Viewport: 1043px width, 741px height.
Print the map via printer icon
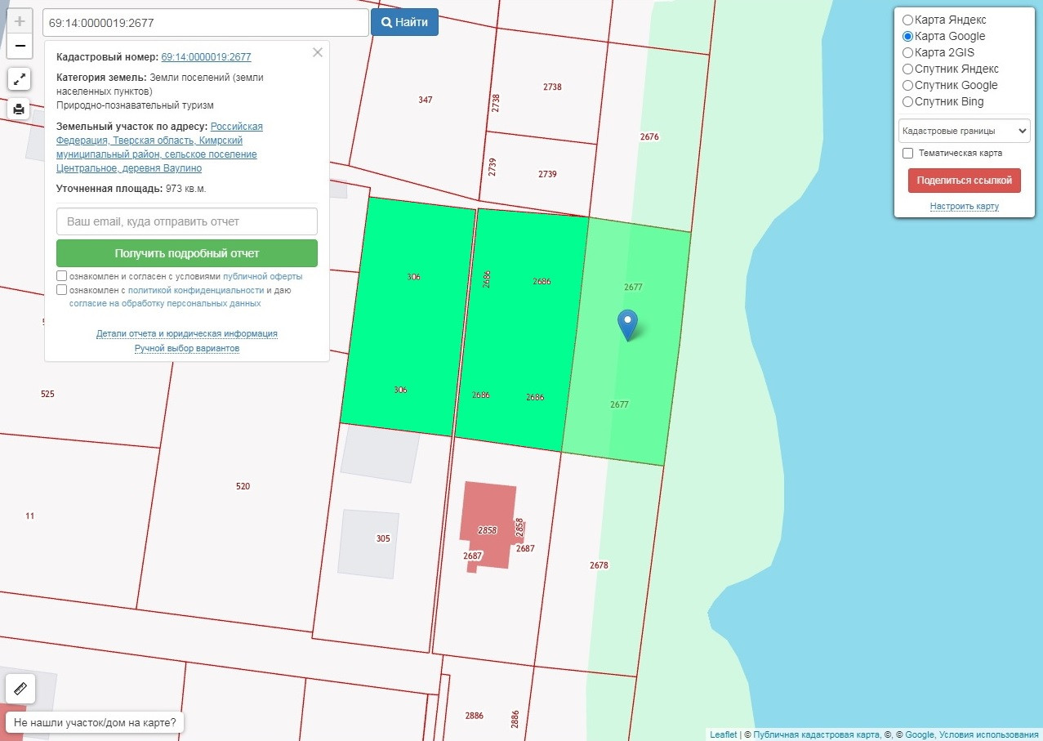tap(20, 109)
